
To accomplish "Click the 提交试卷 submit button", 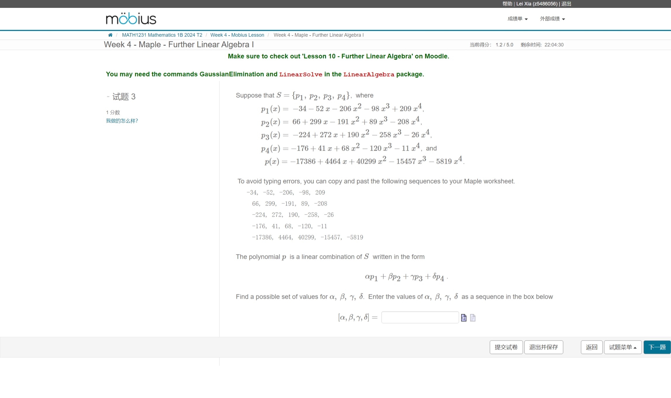I will [x=506, y=347].
